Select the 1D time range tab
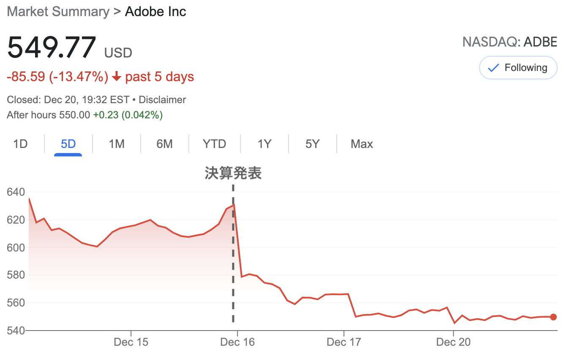 point(20,144)
